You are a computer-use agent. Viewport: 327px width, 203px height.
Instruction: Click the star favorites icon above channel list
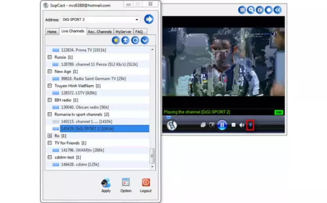click(116, 40)
